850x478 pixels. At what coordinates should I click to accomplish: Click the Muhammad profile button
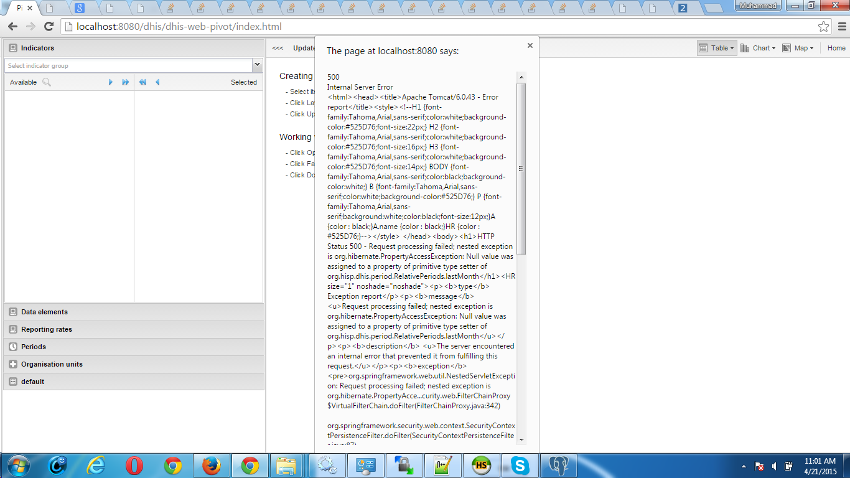(x=759, y=6)
